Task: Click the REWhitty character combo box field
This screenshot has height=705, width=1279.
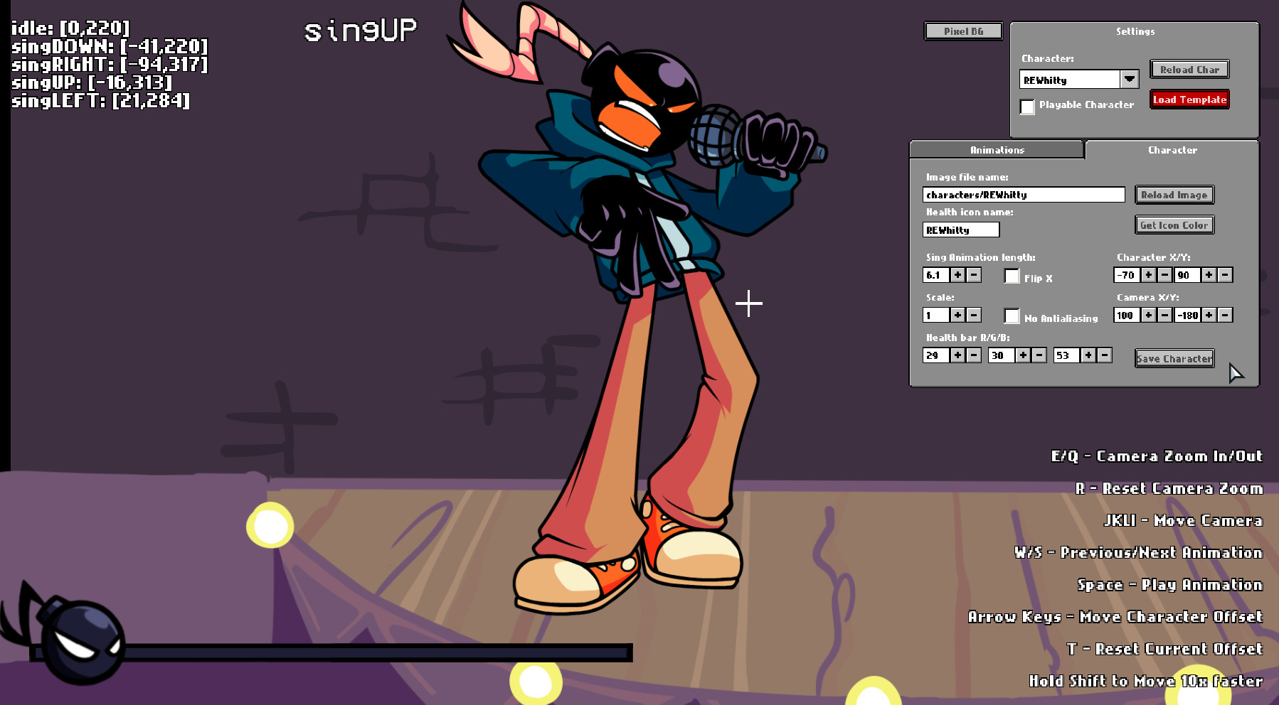Action: point(1069,80)
